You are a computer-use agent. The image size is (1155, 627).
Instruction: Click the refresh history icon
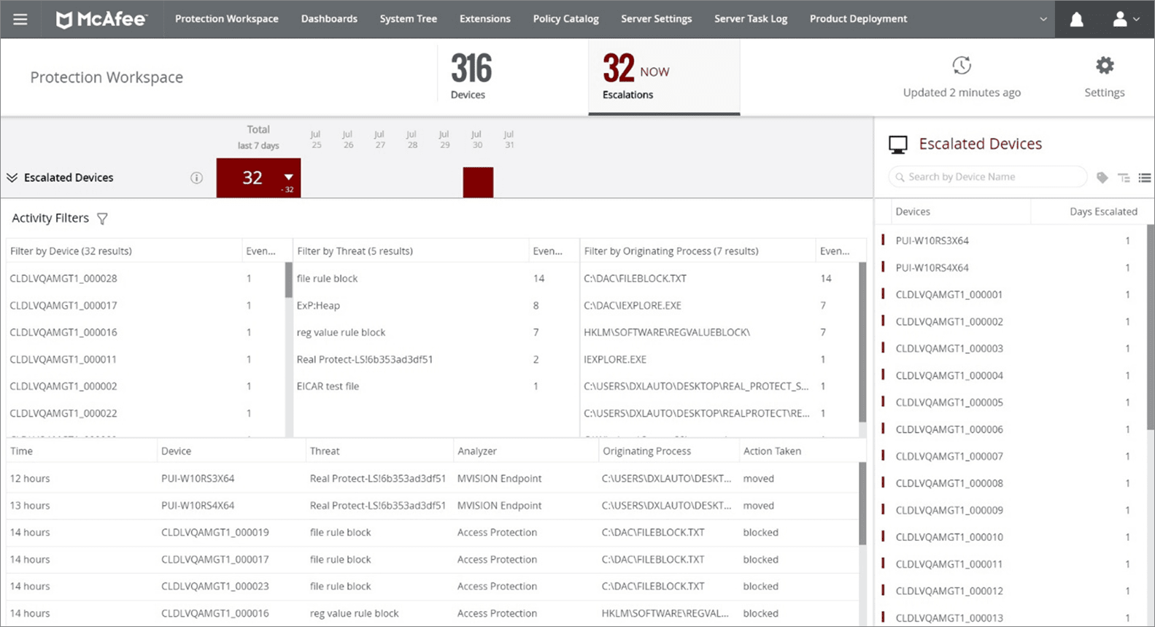click(962, 66)
